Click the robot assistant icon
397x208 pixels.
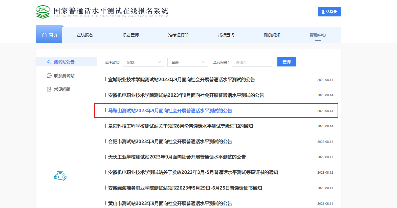(x=60, y=176)
